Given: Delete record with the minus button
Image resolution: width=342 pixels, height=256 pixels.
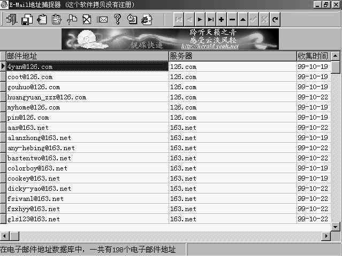Looking at the screenshot, I should click(x=232, y=19).
